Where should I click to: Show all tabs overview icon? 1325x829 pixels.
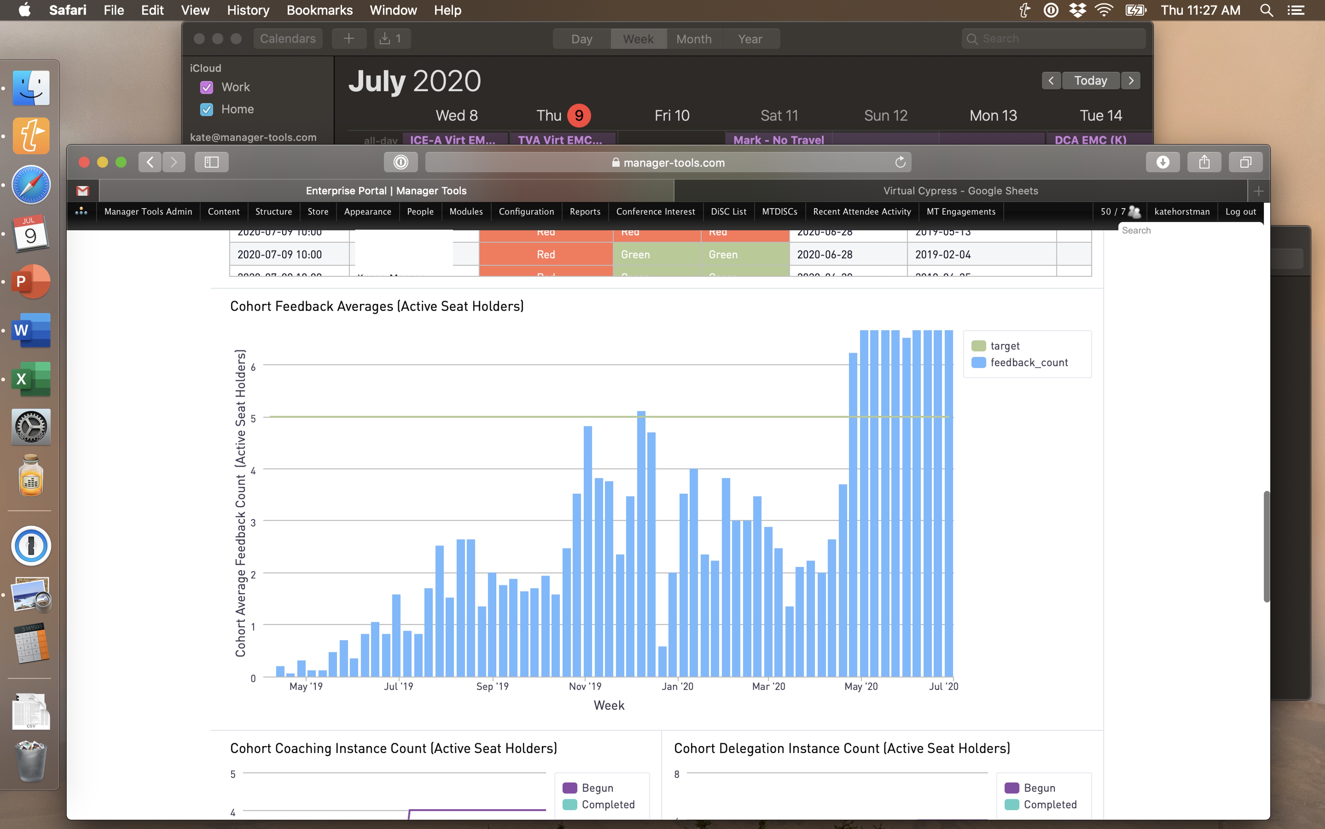(x=1246, y=162)
